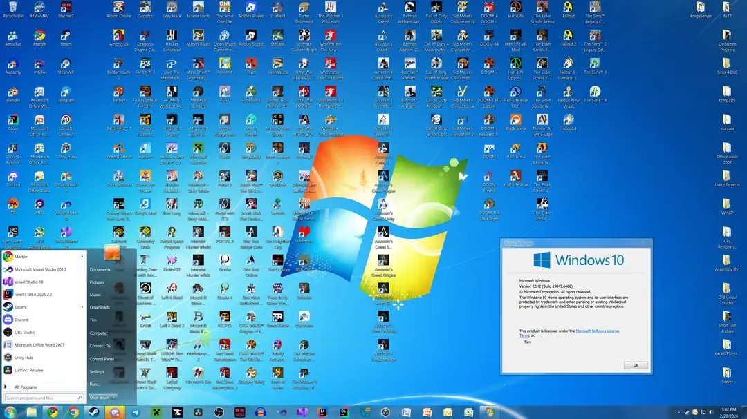747x419 pixels.
Task: Expand the Steam submenu arrow in Start menu
Action: (x=82, y=307)
